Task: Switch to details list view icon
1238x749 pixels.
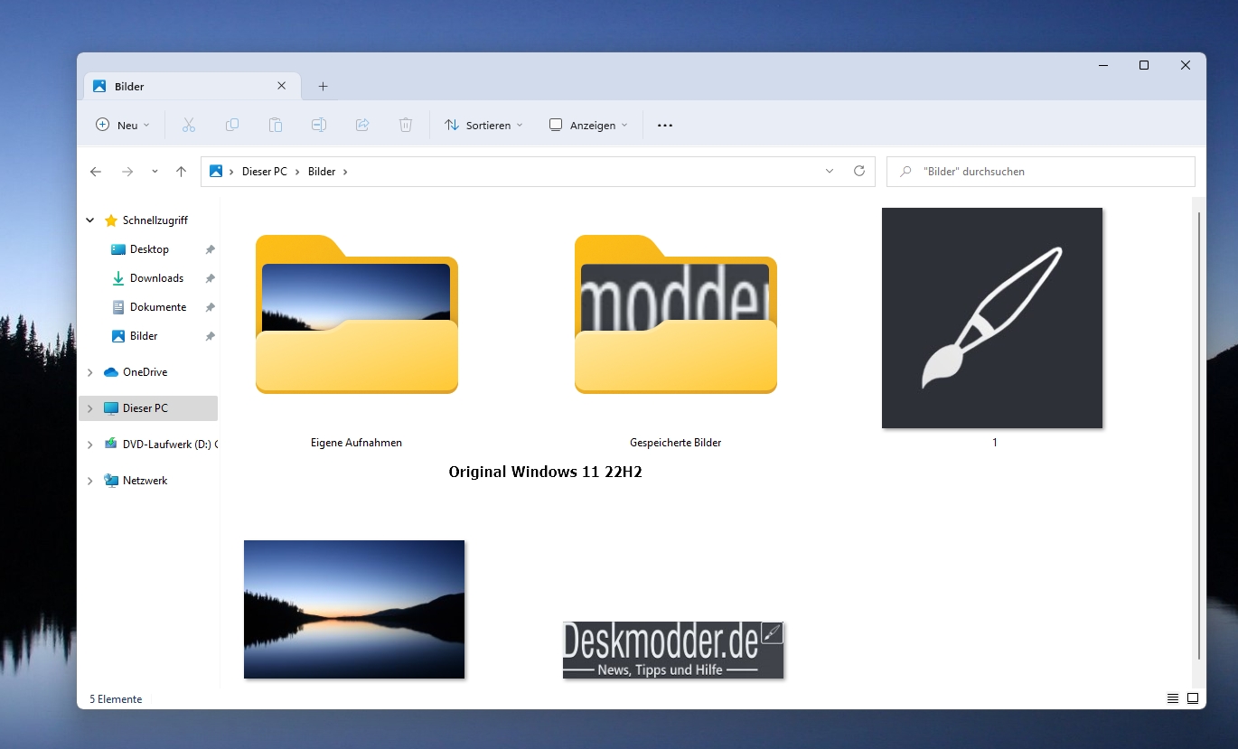Action: click(x=1173, y=698)
